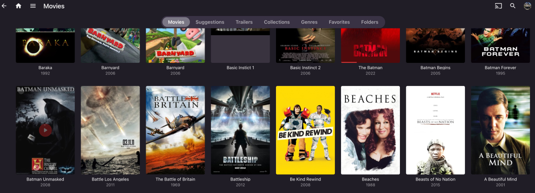The image size is (535, 193).
Task: Switch to the Folders tab
Action: [x=370, y=22]
